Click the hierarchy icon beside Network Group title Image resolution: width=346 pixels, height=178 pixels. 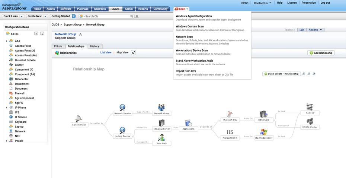tap(80, 34)
